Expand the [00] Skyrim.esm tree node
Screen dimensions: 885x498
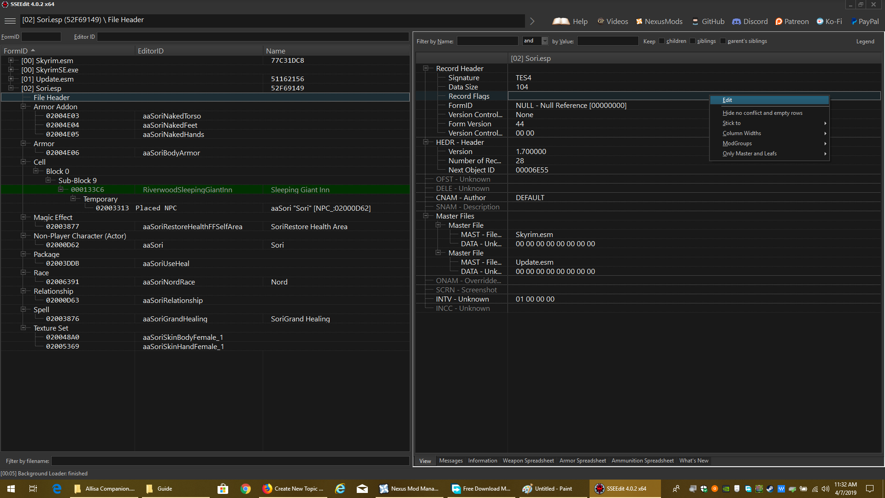tap(11, 60)
